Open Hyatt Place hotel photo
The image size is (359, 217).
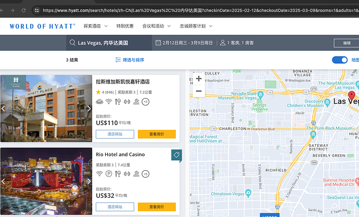[46, 108]
